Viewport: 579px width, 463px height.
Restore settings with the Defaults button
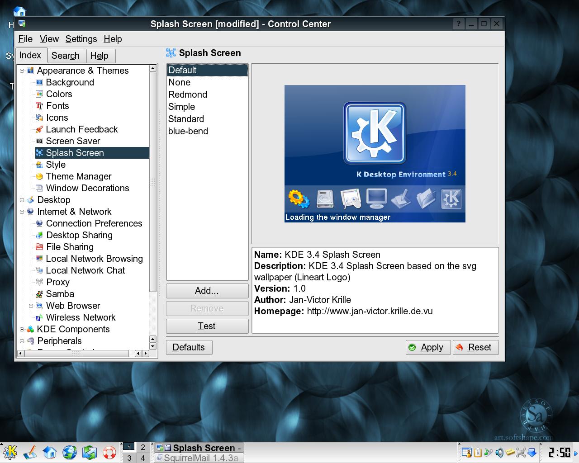189,347
